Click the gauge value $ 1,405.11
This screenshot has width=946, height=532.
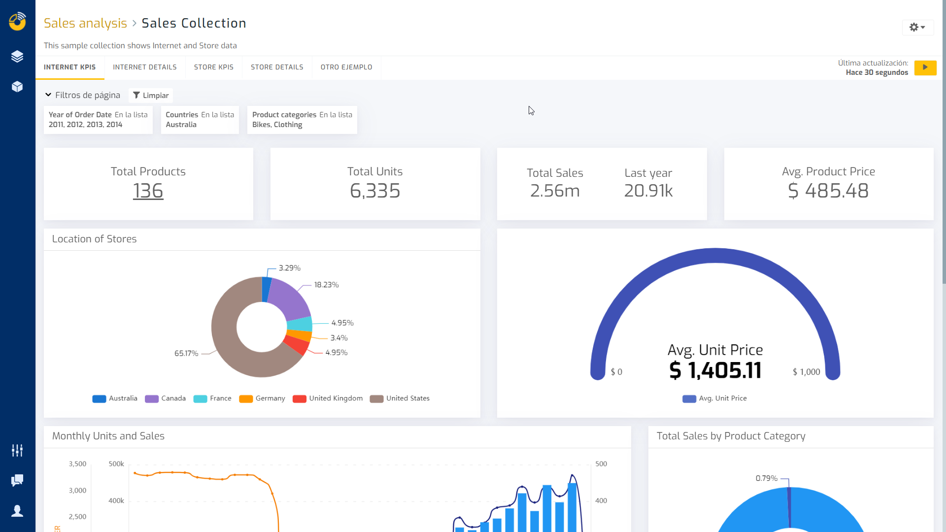[x=715, y=370]
